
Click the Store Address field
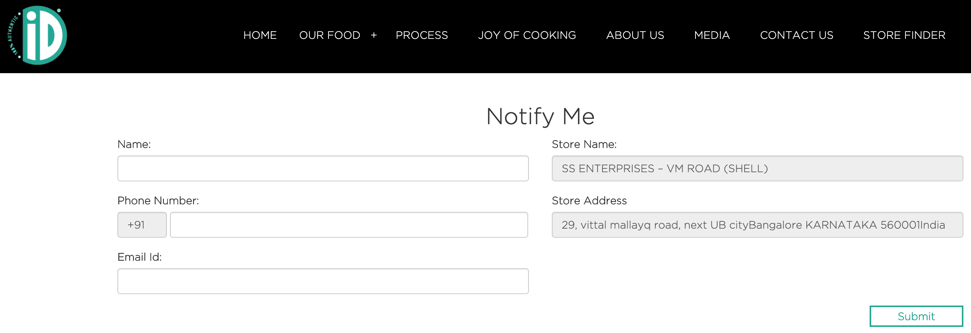[757, 225]
